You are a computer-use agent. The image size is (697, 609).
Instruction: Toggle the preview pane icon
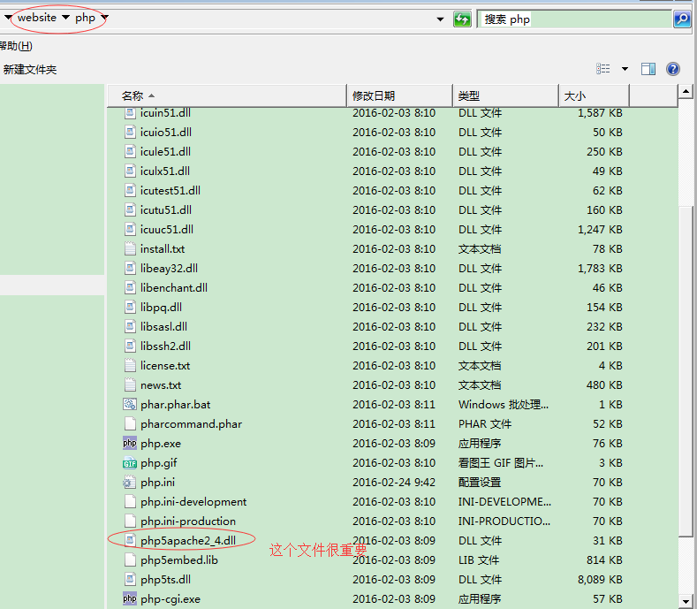(x=648, y=69)
